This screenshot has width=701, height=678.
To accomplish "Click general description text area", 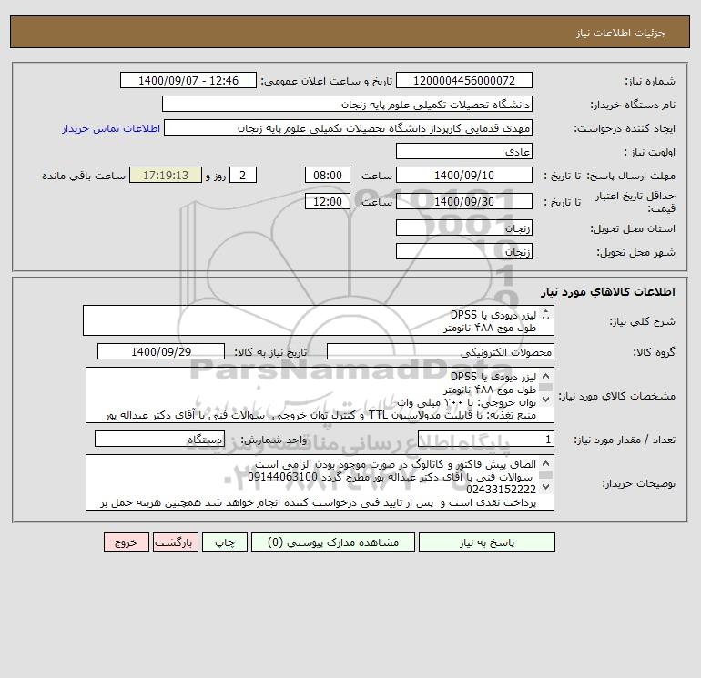I will (x=319, y=320).
